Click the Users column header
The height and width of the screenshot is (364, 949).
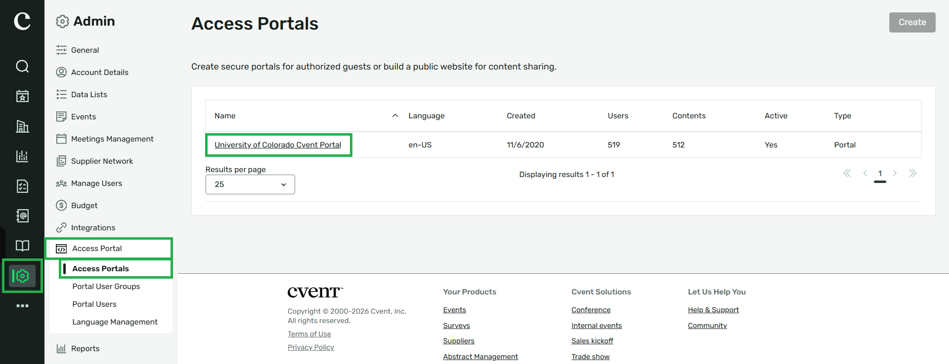[x=618, y=115]
